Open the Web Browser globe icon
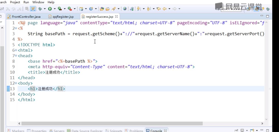This screenshot has height=132, width=279. [x=125, y=9]
